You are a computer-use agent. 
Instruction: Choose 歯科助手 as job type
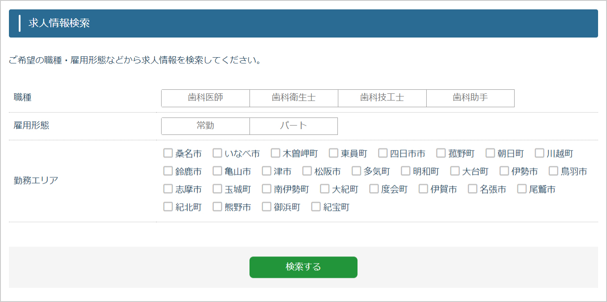pos(470,98)
